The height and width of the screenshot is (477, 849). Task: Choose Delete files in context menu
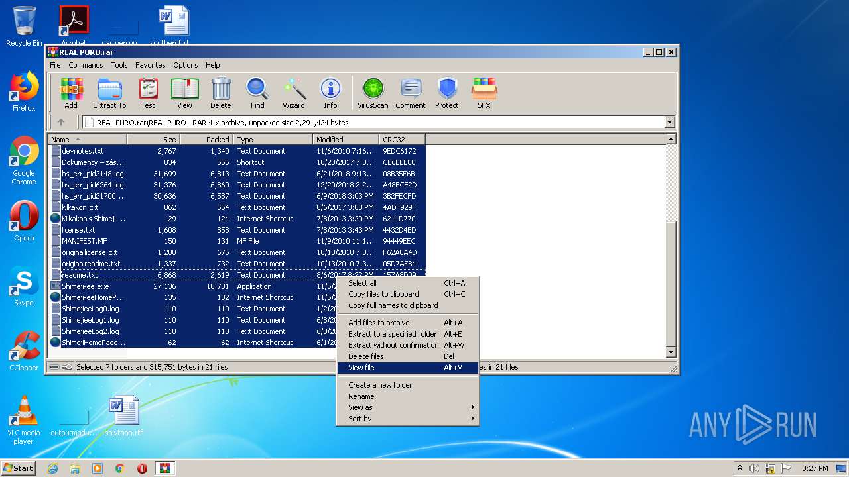[407, 356]
